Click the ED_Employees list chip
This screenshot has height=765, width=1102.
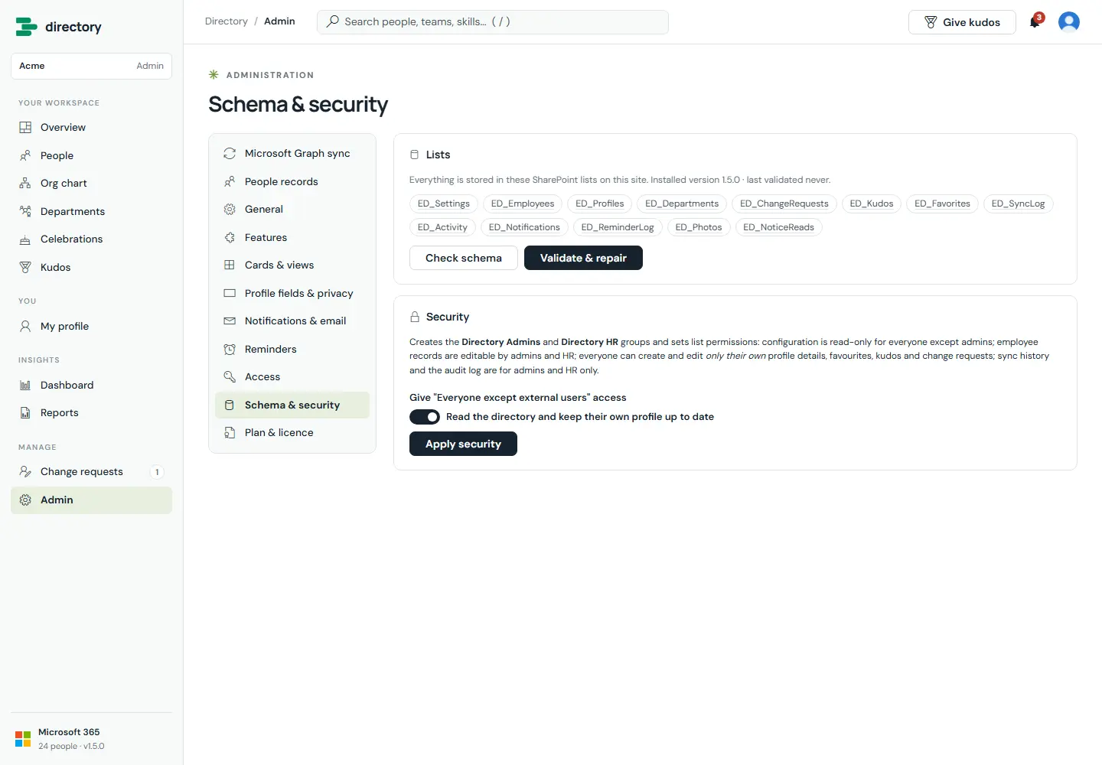(523, 203)
